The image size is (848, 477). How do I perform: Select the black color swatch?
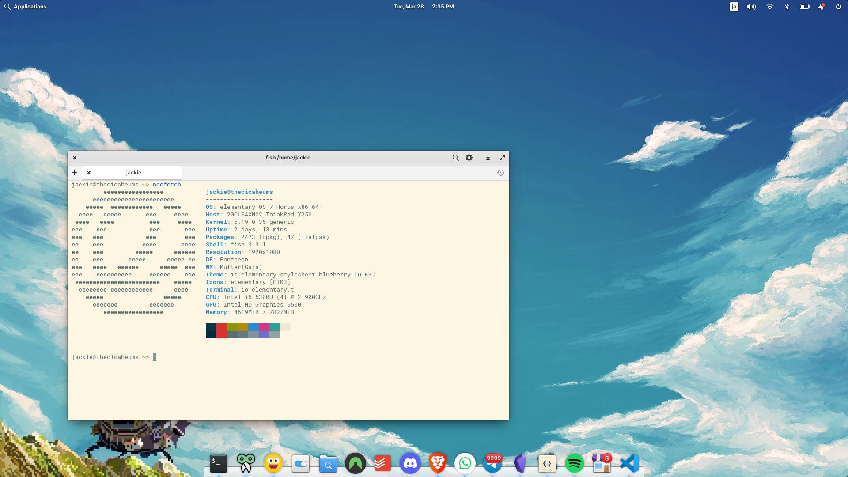(x=211, y=329)
